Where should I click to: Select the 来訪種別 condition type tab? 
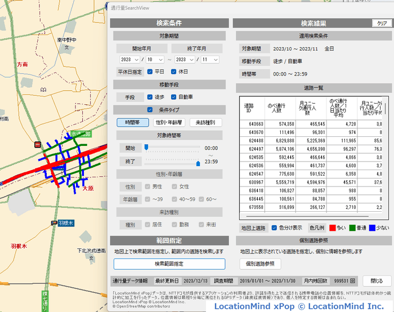205,122
